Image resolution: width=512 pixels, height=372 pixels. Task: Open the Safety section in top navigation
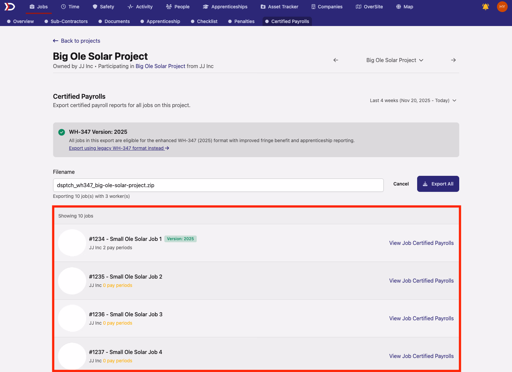point(103,7)
